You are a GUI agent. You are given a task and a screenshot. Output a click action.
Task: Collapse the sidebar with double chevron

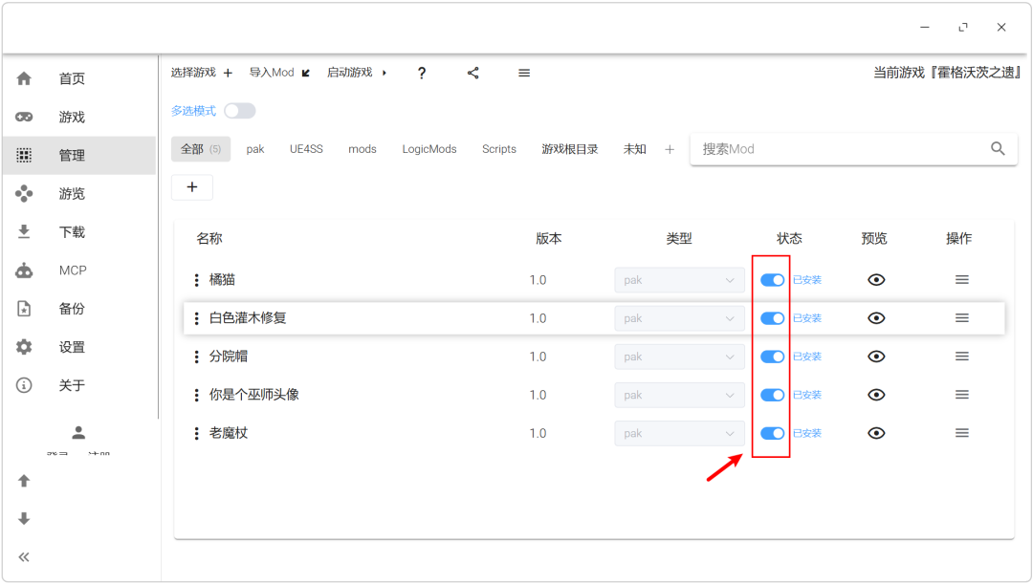[24, 557]
